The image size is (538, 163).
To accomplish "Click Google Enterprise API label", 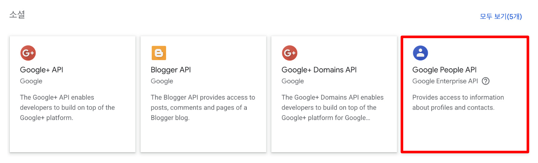I will click(445, 81).
